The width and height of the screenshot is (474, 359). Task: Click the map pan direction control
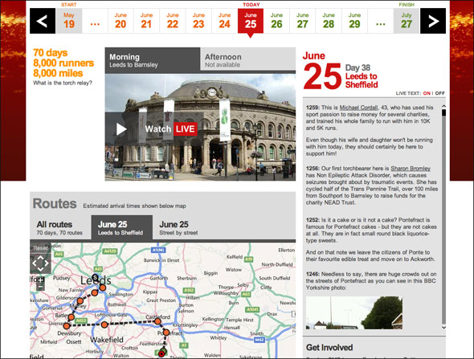click(x=40, y=263)
